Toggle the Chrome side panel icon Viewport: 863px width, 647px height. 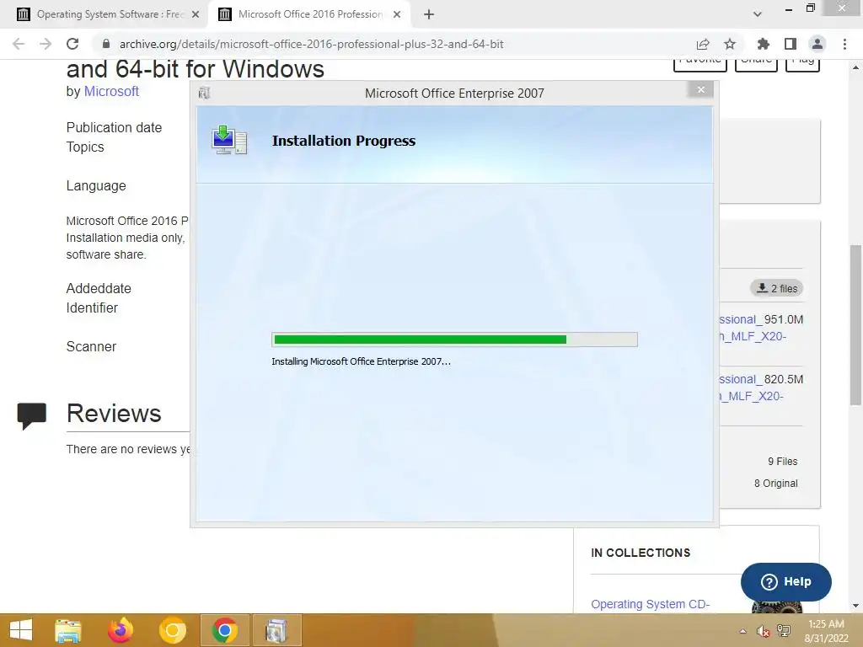click(791, 44)
